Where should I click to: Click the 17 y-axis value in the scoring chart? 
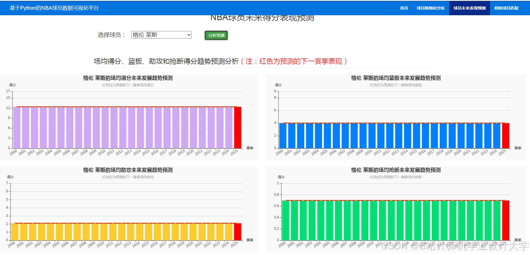[x=8, y=91]
